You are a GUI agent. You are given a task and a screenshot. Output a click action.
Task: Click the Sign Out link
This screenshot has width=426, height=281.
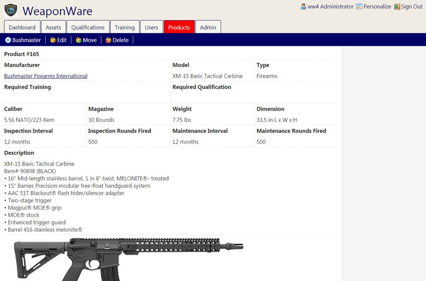[412, 6]
